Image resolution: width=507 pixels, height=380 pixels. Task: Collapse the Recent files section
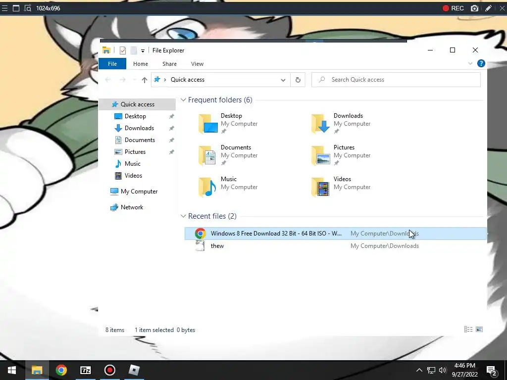point(183,216)
